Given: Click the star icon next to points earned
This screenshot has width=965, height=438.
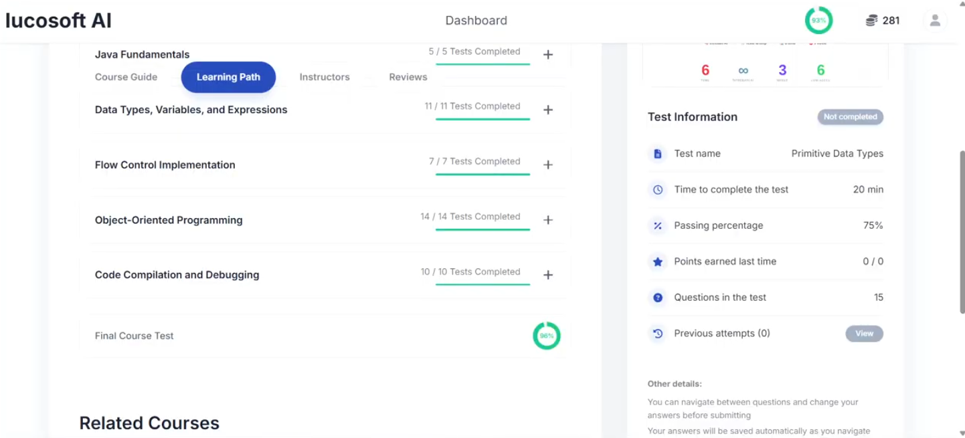Looking at the screenshot, I should (656, 261).
